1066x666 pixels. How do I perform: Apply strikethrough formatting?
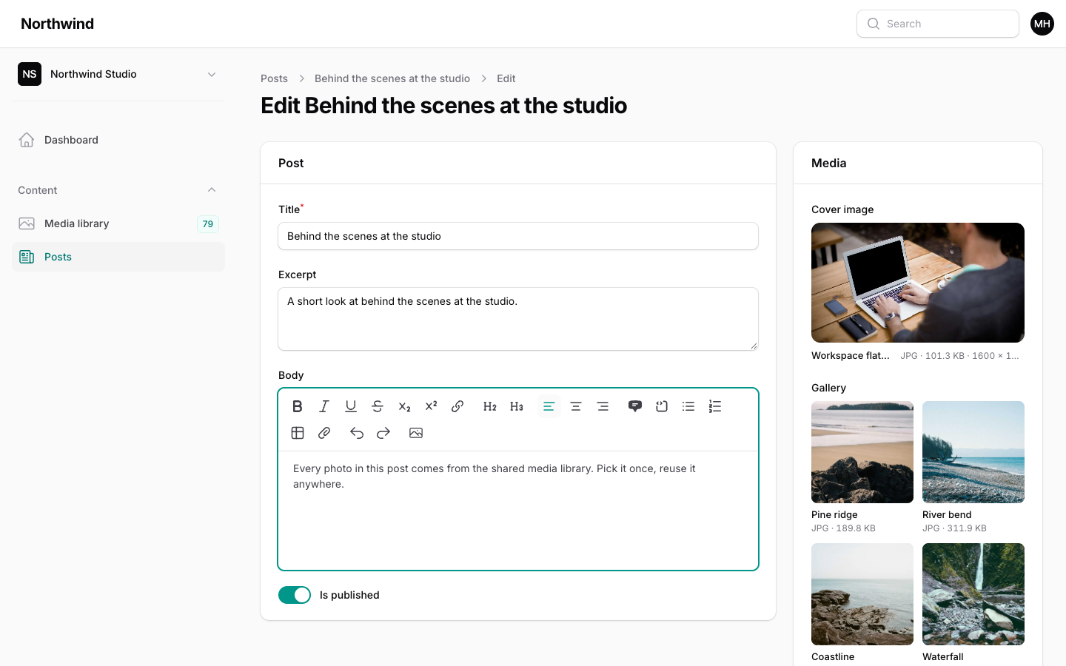(378, 406)
